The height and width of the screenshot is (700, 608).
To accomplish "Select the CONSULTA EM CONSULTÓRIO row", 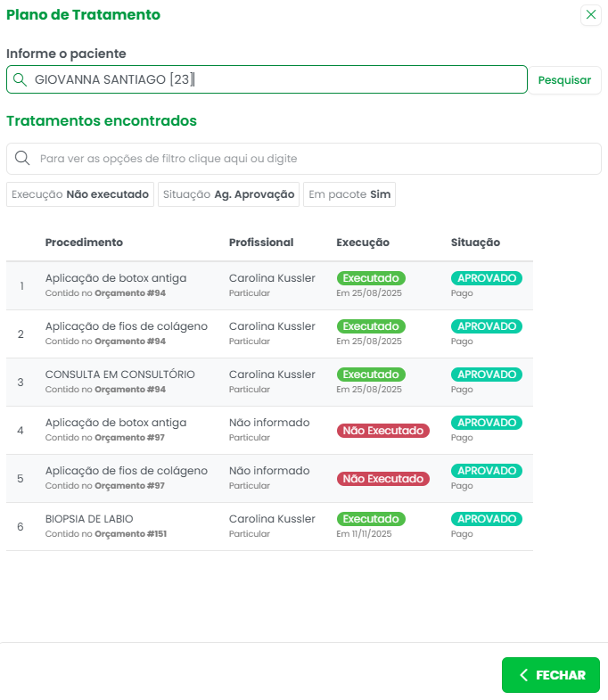I will pyautogui.click(x=119, y=375).
